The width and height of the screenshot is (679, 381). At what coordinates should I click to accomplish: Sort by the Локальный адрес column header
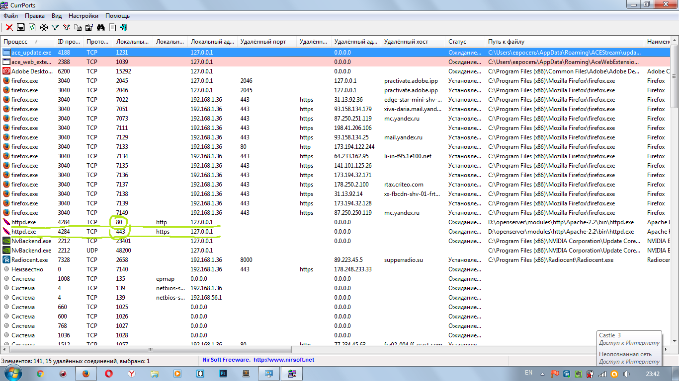(212, 42)
